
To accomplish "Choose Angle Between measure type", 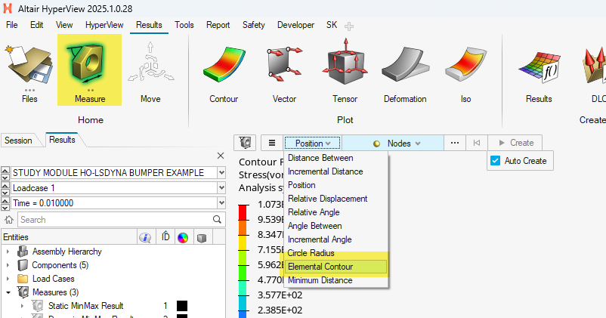I will click(x=335, y=226).
